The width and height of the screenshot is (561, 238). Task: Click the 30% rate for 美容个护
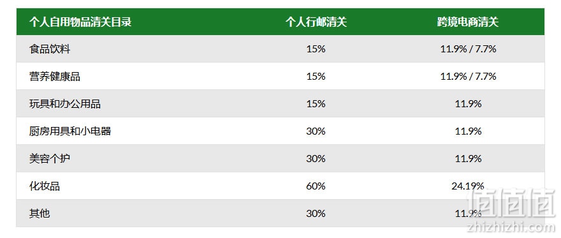click(x=316, y=158)
